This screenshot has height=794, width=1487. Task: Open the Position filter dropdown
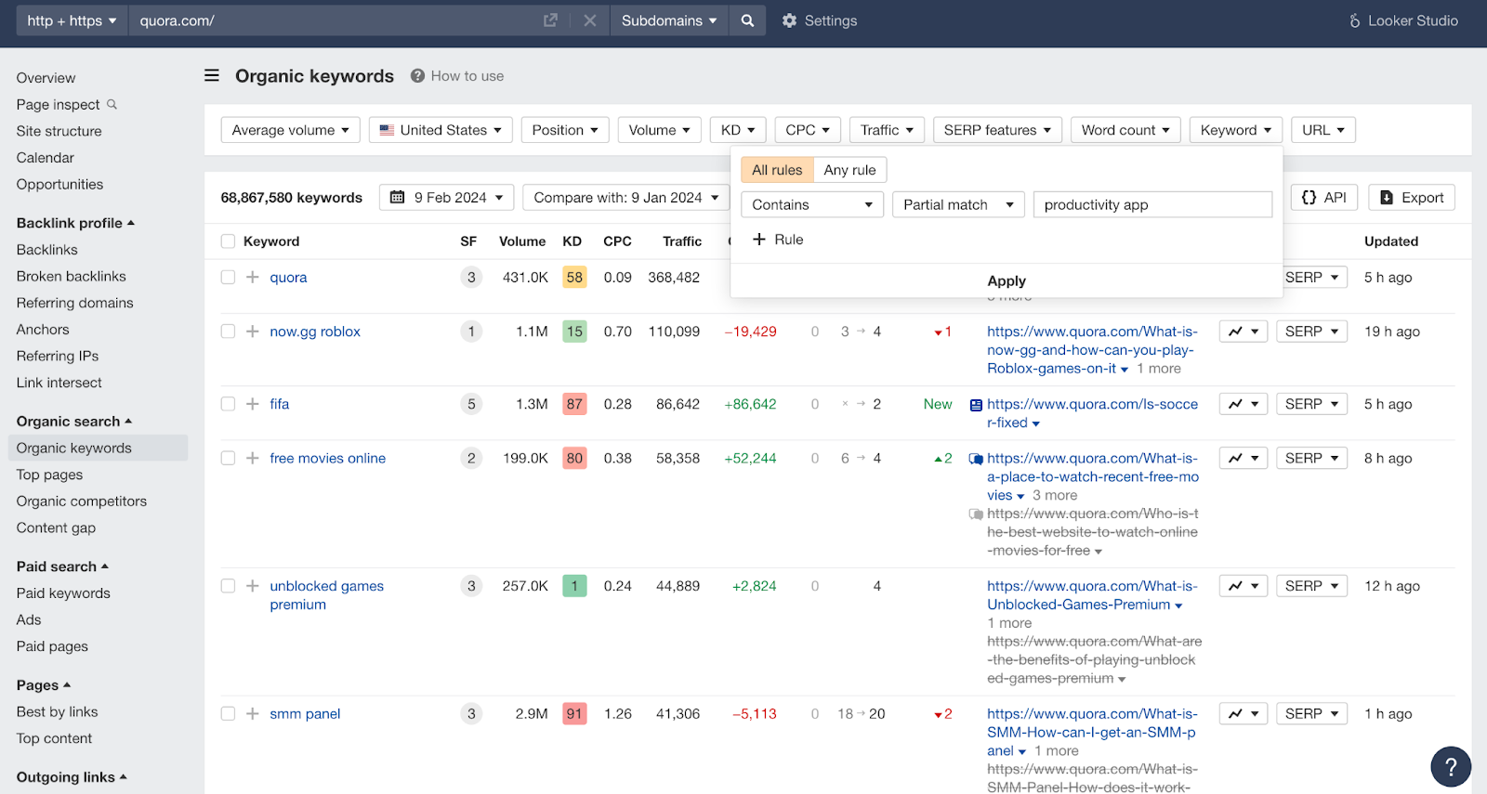tap(565, 130)
